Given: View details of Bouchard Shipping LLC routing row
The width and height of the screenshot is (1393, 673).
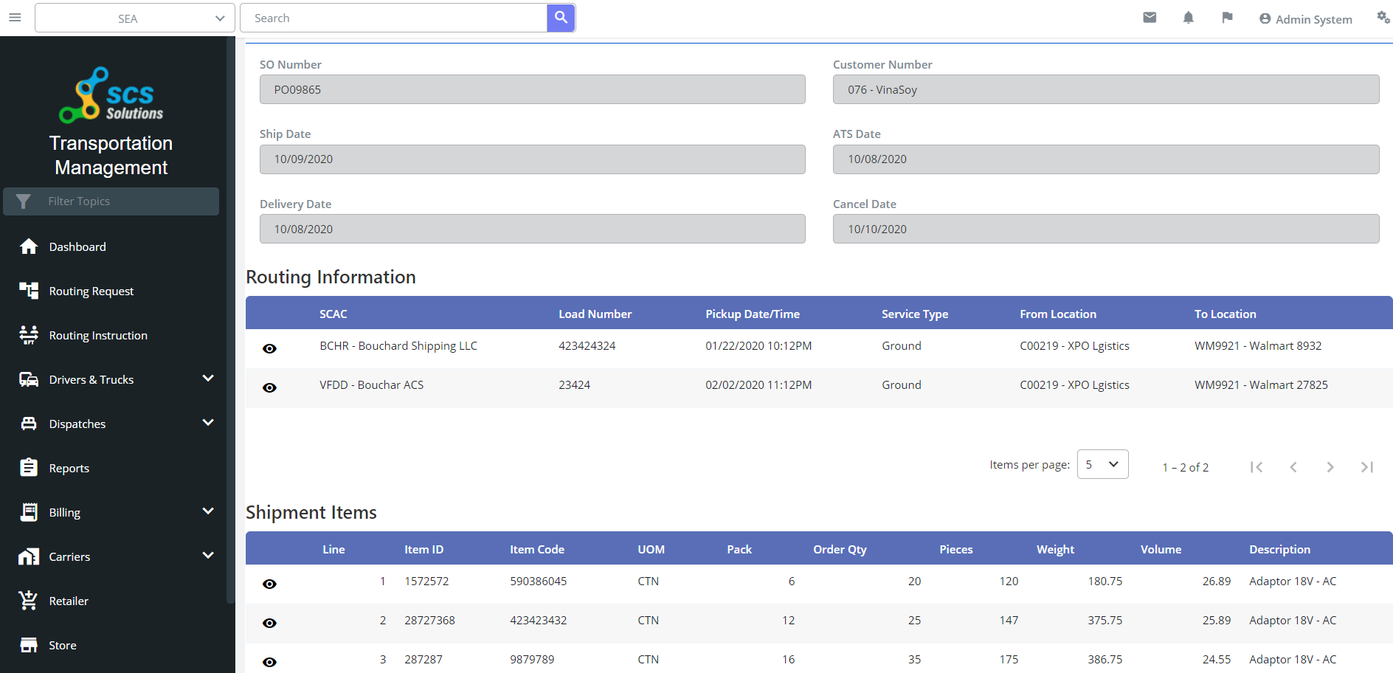Looking at the screenshot, I should pyautogui.click(x=269, y=348).
